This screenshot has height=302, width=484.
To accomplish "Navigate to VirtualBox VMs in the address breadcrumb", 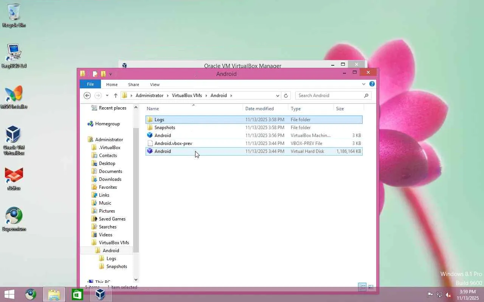I will tap(187, 96).
